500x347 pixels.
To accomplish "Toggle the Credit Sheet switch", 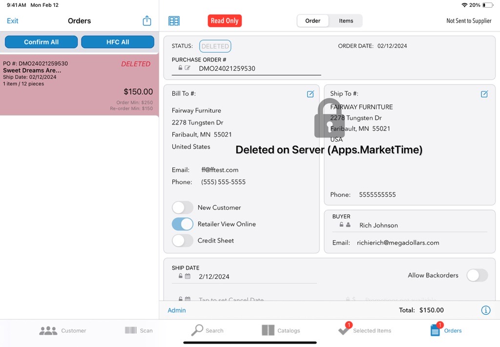I will pos(183,241).
